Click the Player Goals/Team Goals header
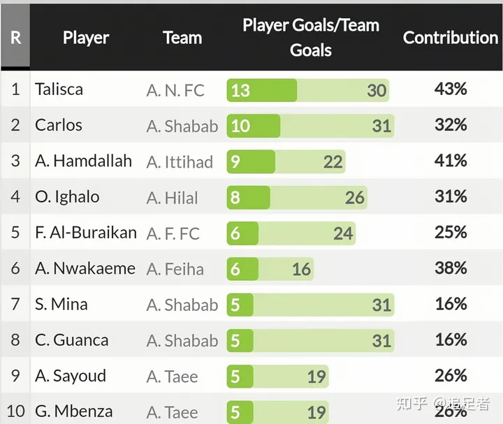The image size is (503, 424). 311,38
